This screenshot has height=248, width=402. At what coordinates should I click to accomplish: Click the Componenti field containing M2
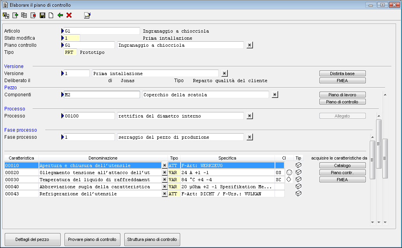point(102,95)
